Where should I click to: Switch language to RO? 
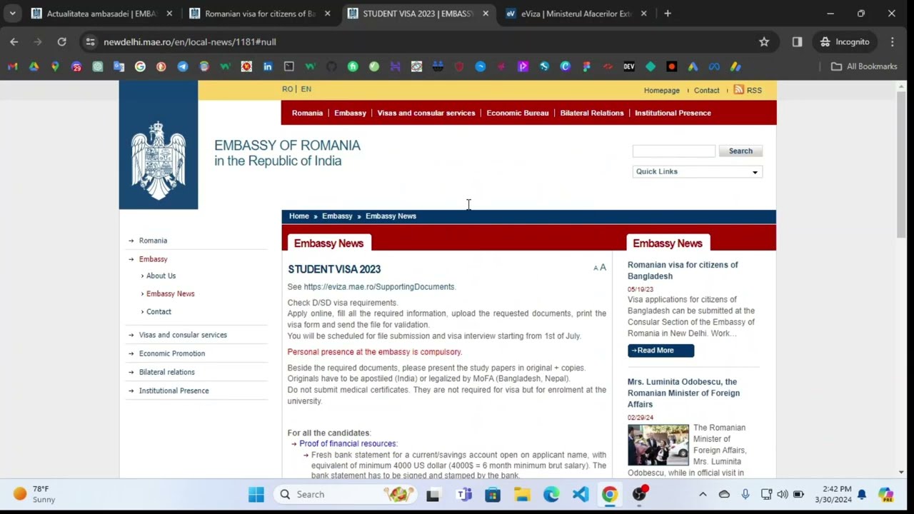[287, 89]
